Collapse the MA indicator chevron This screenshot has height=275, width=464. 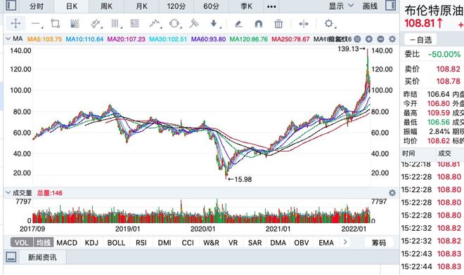click(8, 39)
